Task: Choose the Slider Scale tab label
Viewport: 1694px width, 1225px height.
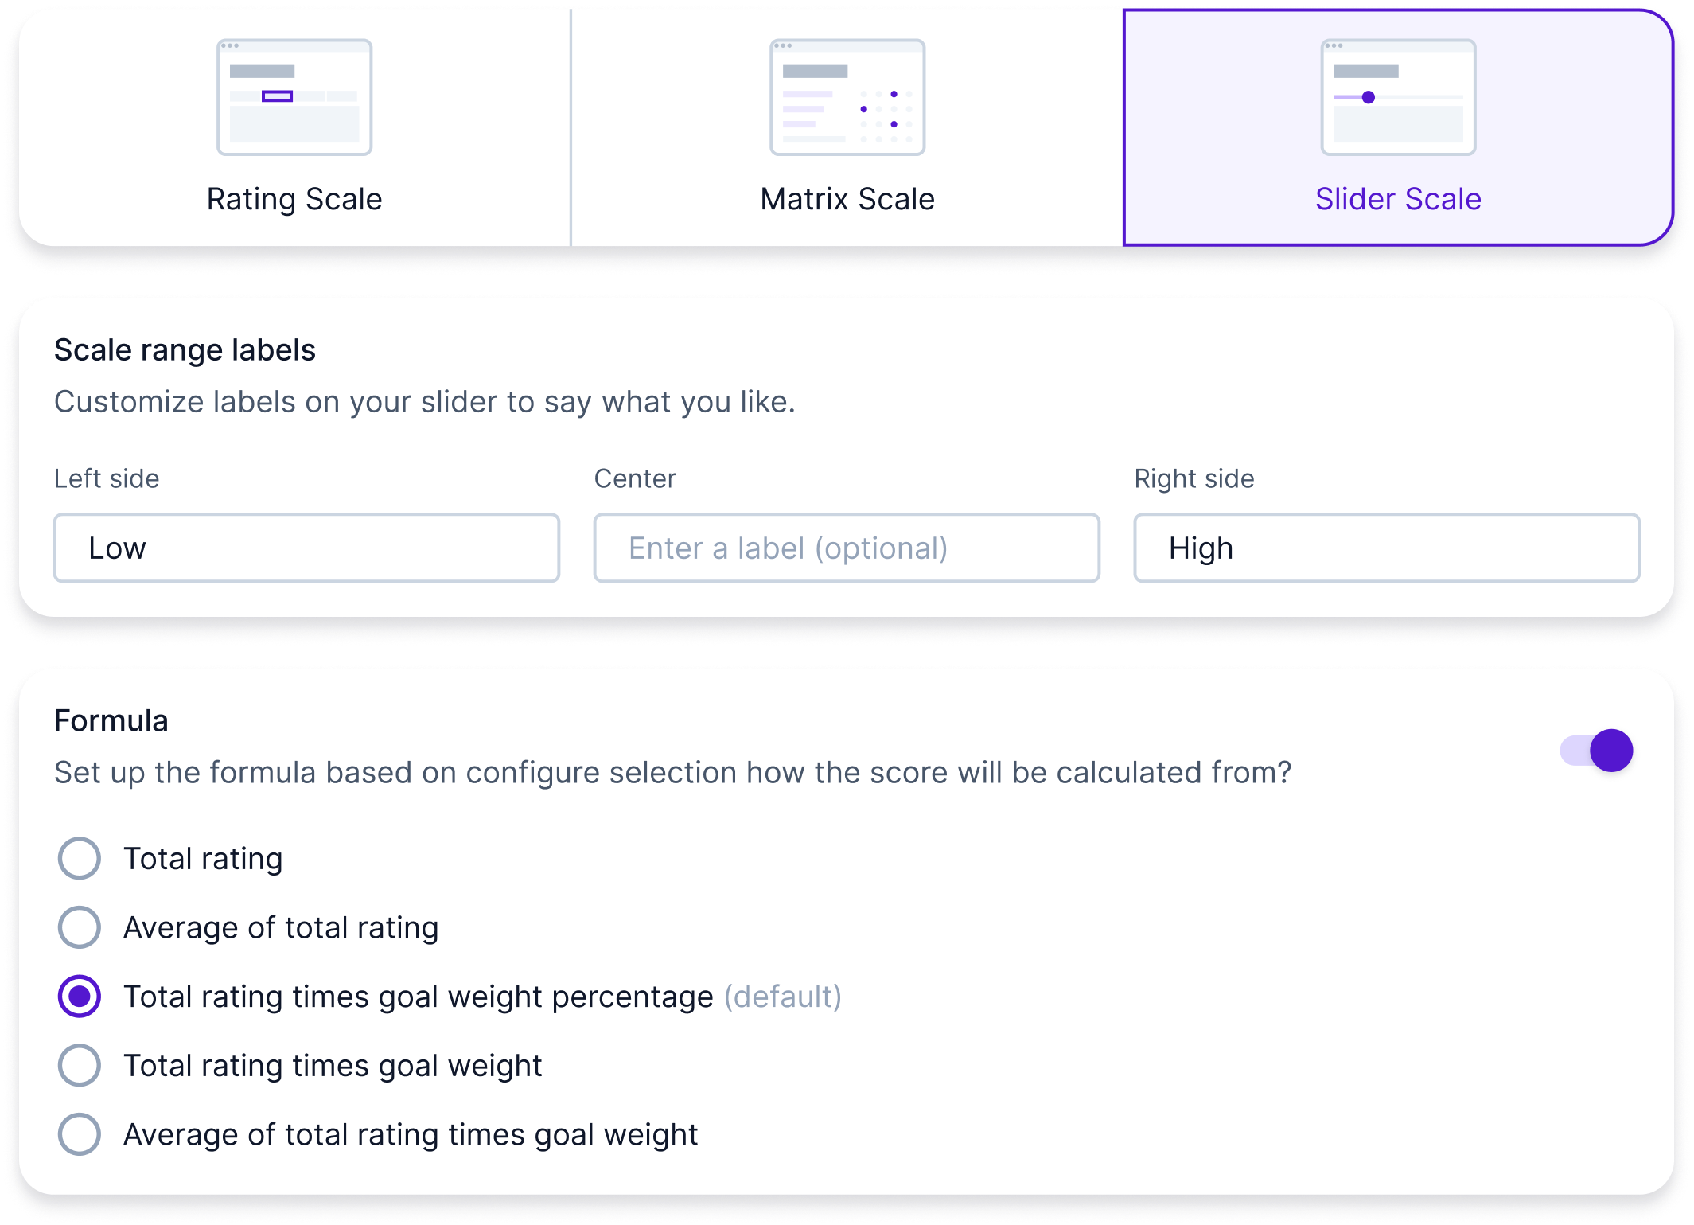Action: [1398, 199]
